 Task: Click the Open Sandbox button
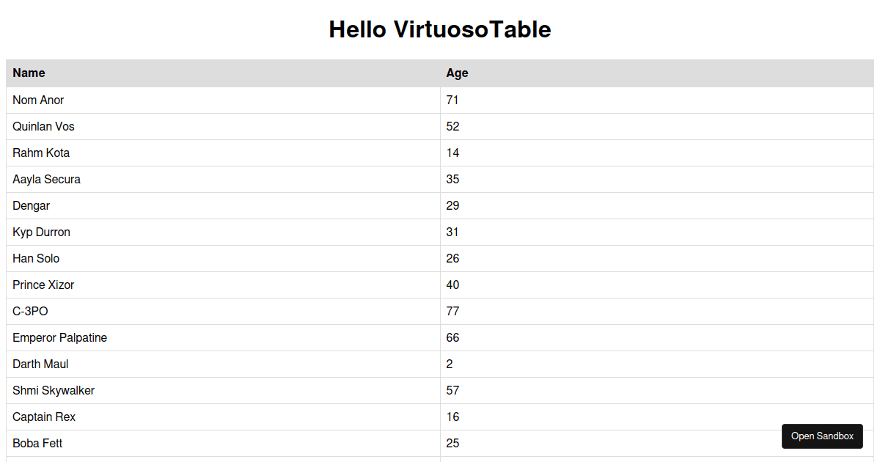tap(822, 436)
